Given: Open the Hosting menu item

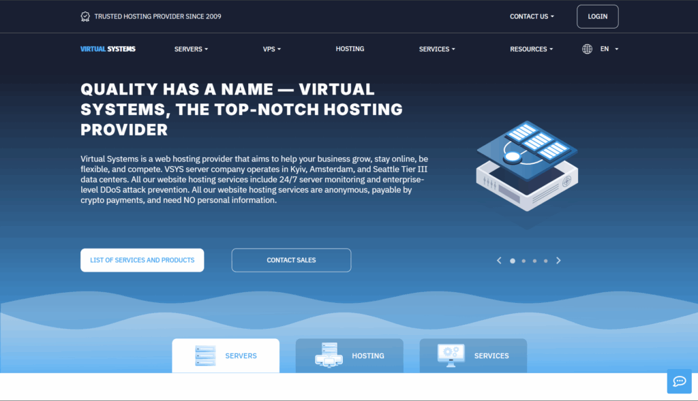Looking at the screenshot, I should [x=350, y=49].
